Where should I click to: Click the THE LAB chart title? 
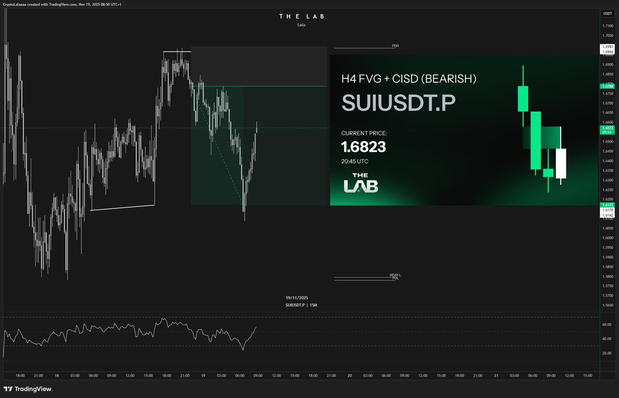(301, 17)
